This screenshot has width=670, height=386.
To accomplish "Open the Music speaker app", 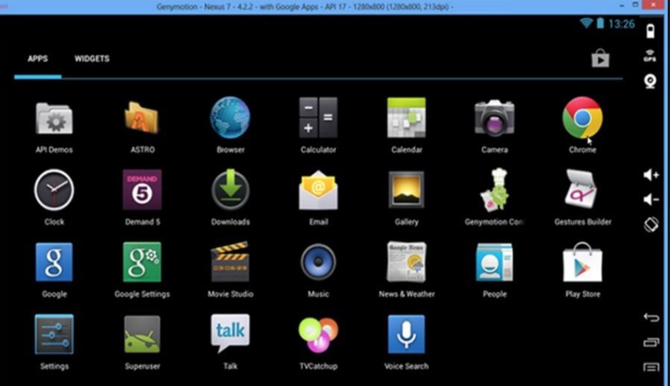I will click(x=318, y=262).
